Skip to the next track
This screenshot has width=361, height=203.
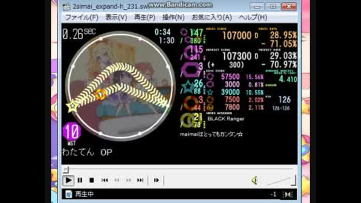[140, 180]
